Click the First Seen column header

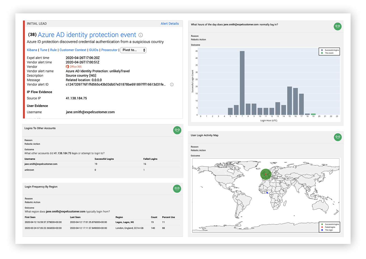click(x=30, y=217)
